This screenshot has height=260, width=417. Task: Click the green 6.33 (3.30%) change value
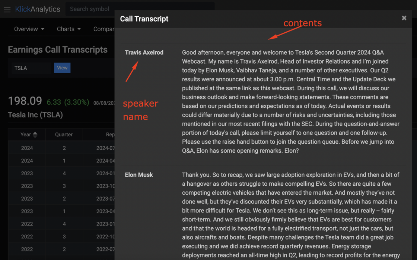click(x=68, y=102)
